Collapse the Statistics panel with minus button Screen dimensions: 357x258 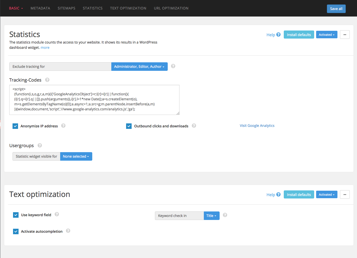(345, 35)
